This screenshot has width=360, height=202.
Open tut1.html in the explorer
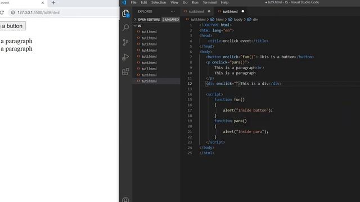click(149, 32)
